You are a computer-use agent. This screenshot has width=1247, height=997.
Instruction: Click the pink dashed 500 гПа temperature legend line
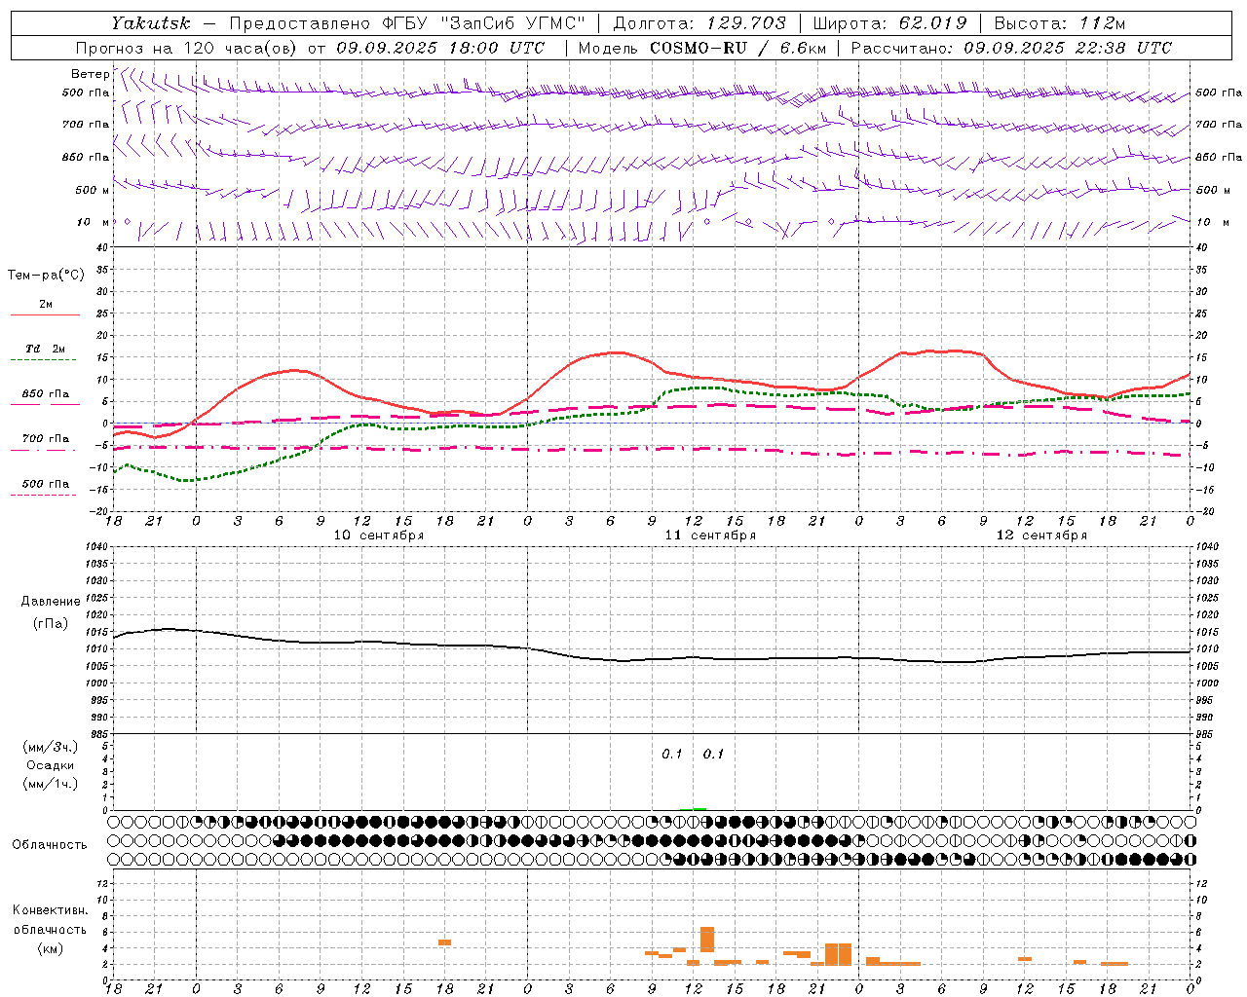coord(43,495)
